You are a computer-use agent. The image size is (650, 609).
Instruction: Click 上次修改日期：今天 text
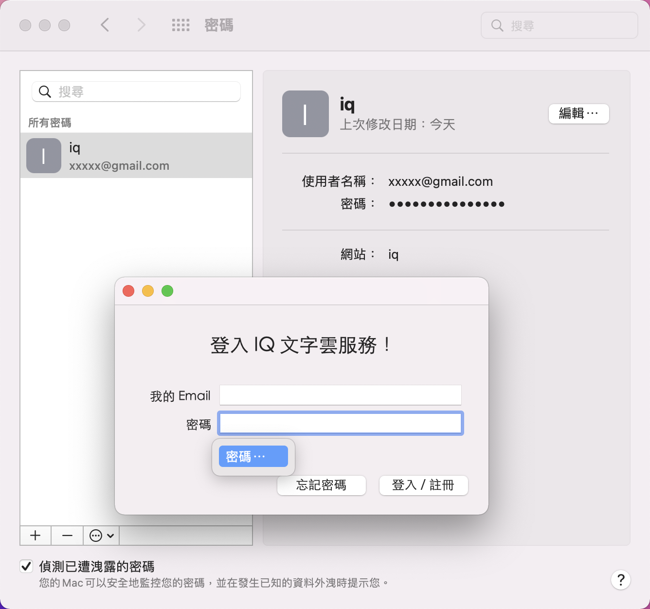[x=397, y=125]
